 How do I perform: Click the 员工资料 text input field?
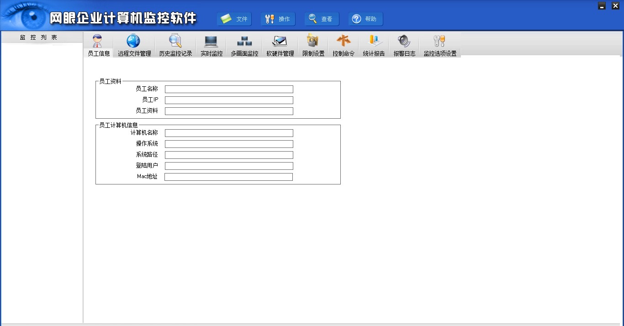[229, 111]
